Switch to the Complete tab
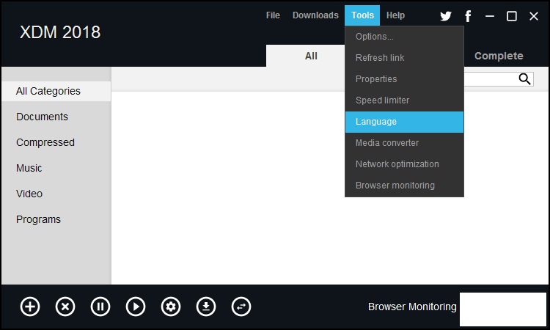 pos(499,56)
